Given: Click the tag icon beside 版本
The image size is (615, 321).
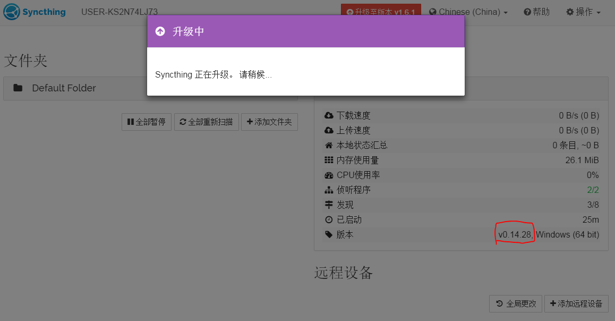Looking at the screenshot, I should coord(329,234).
